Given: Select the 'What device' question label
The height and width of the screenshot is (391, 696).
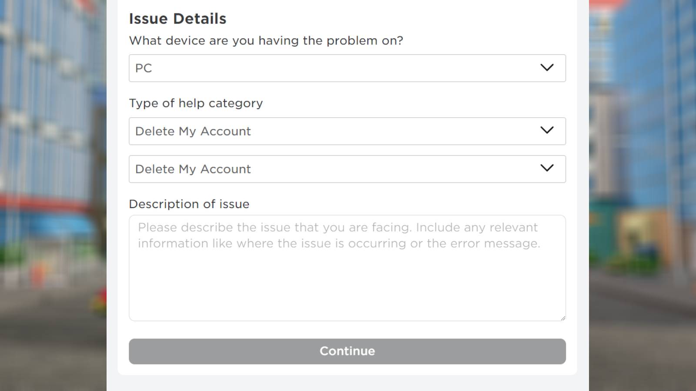Looking at the screenshot, I should [x=266, y=40].
